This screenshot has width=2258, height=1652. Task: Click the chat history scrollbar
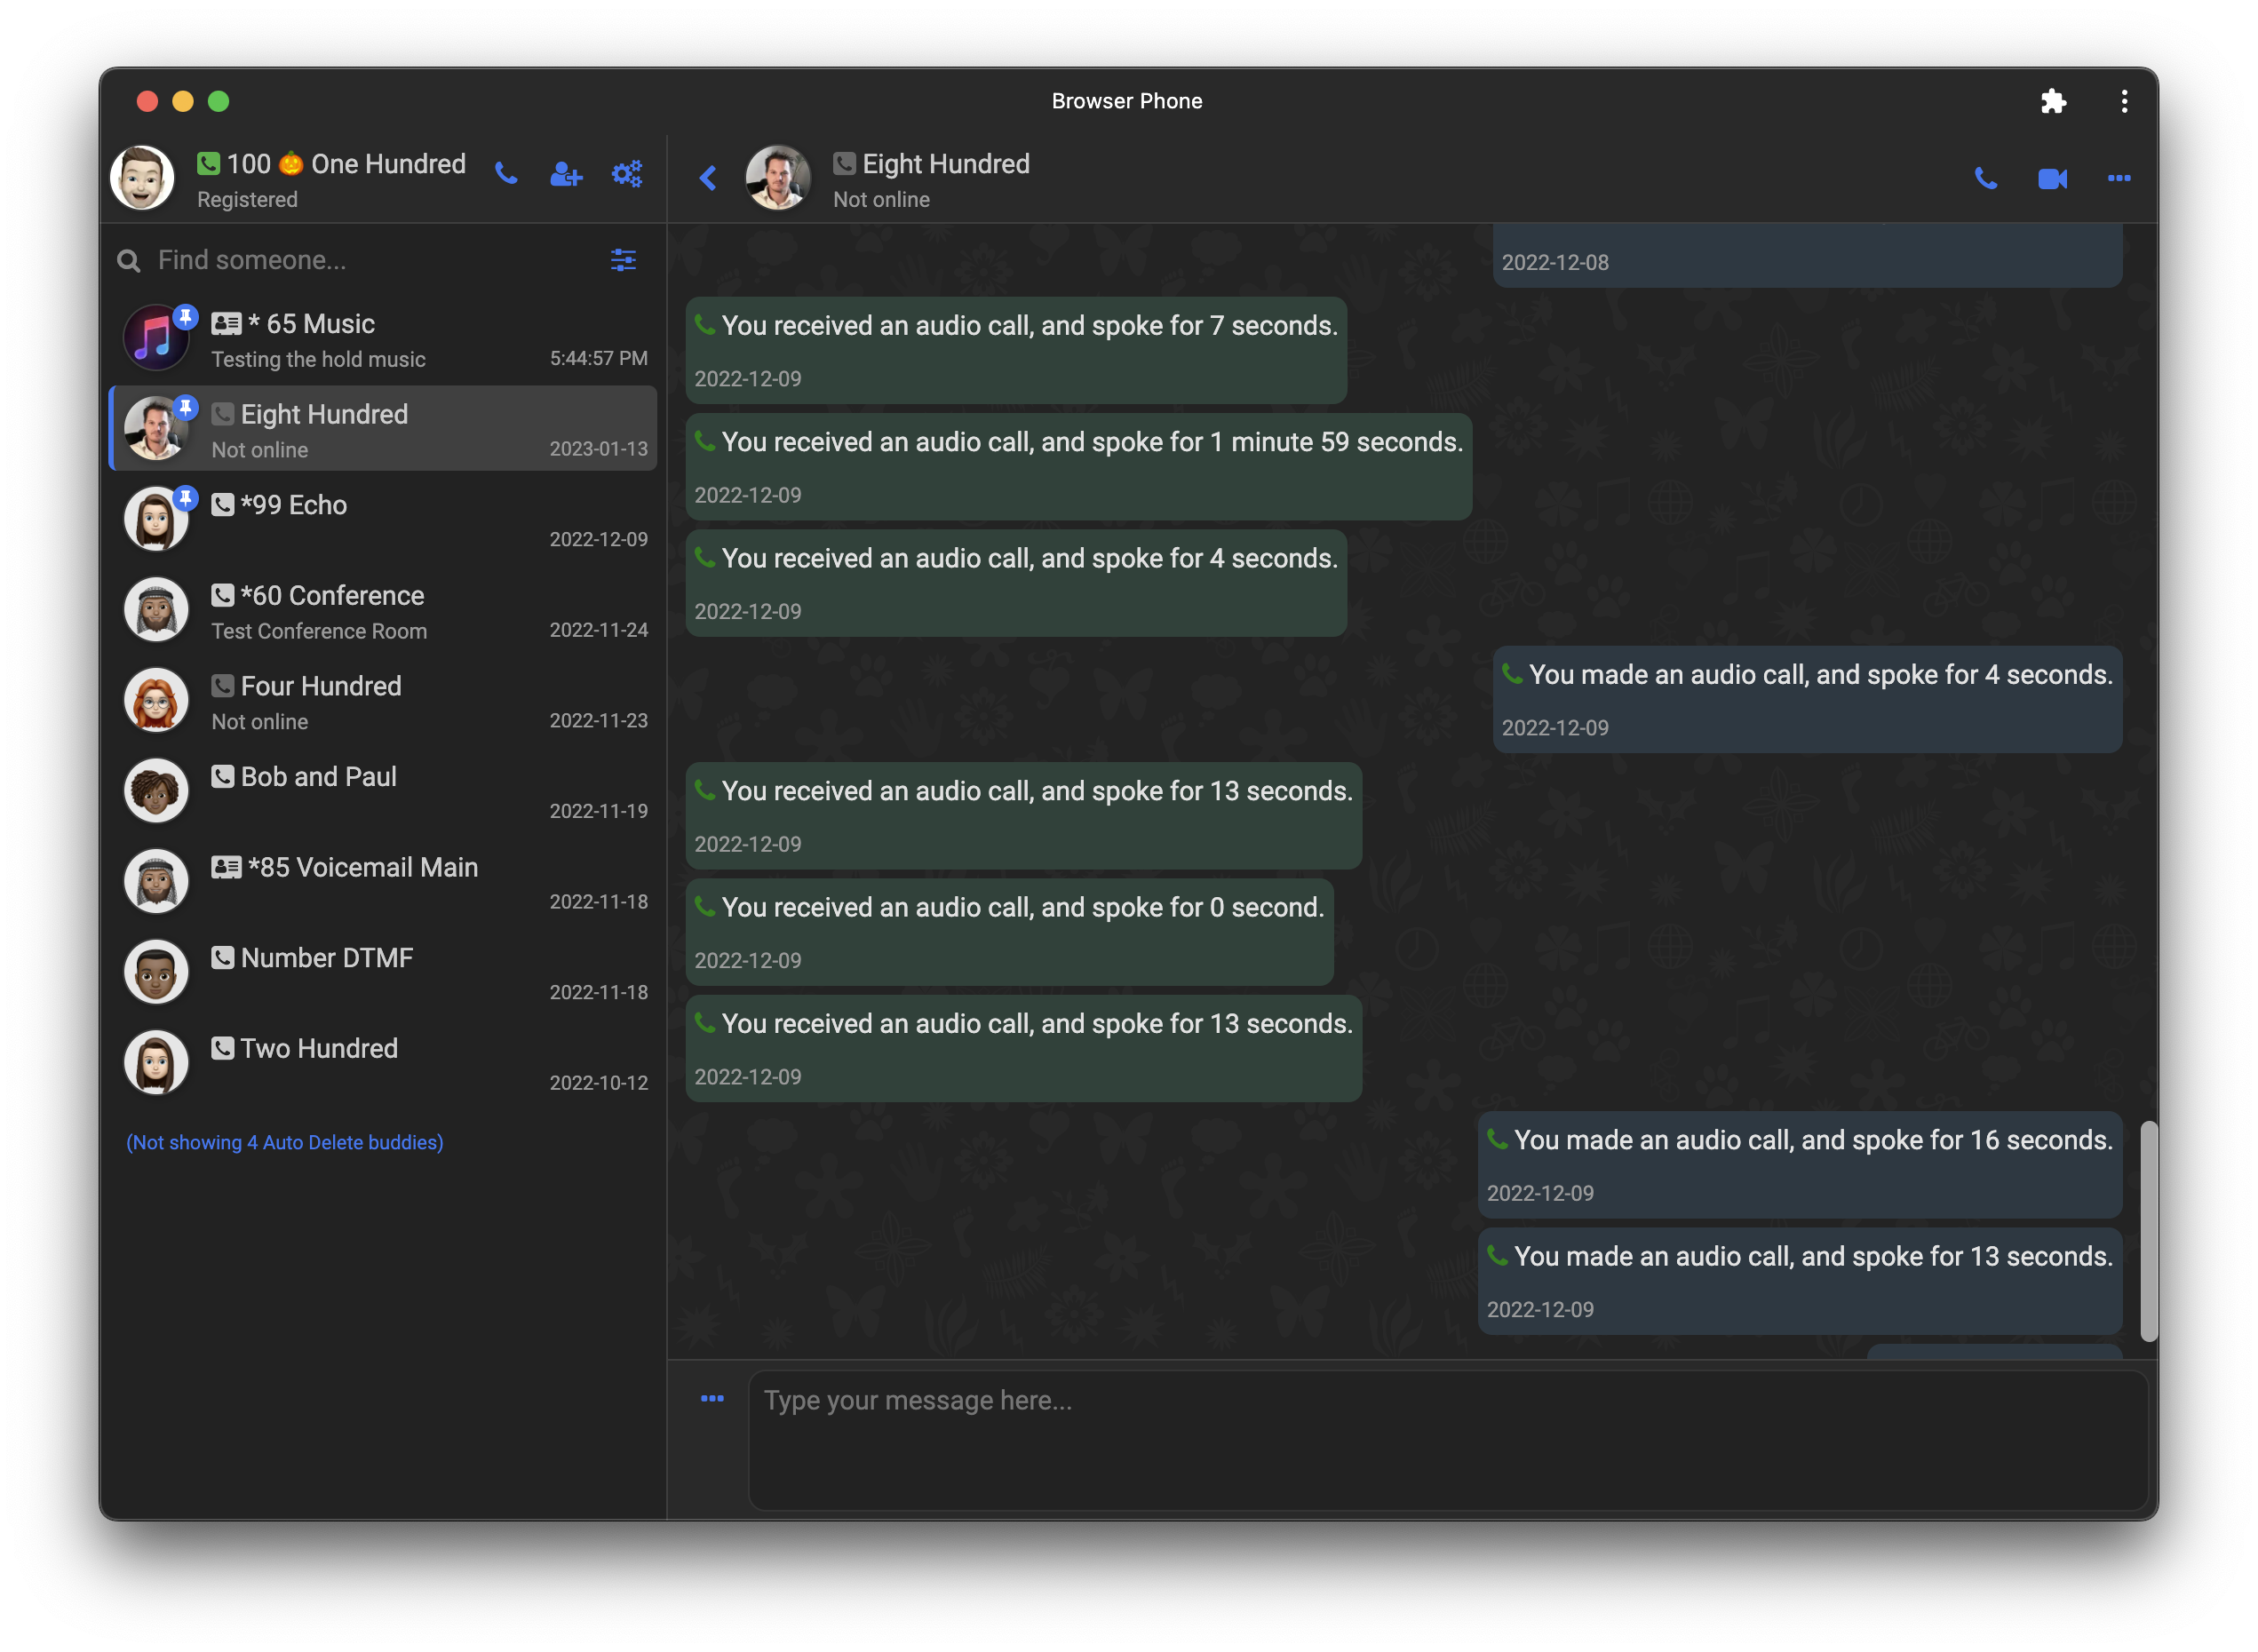pyautogui.click(x=2148, y=1232)
